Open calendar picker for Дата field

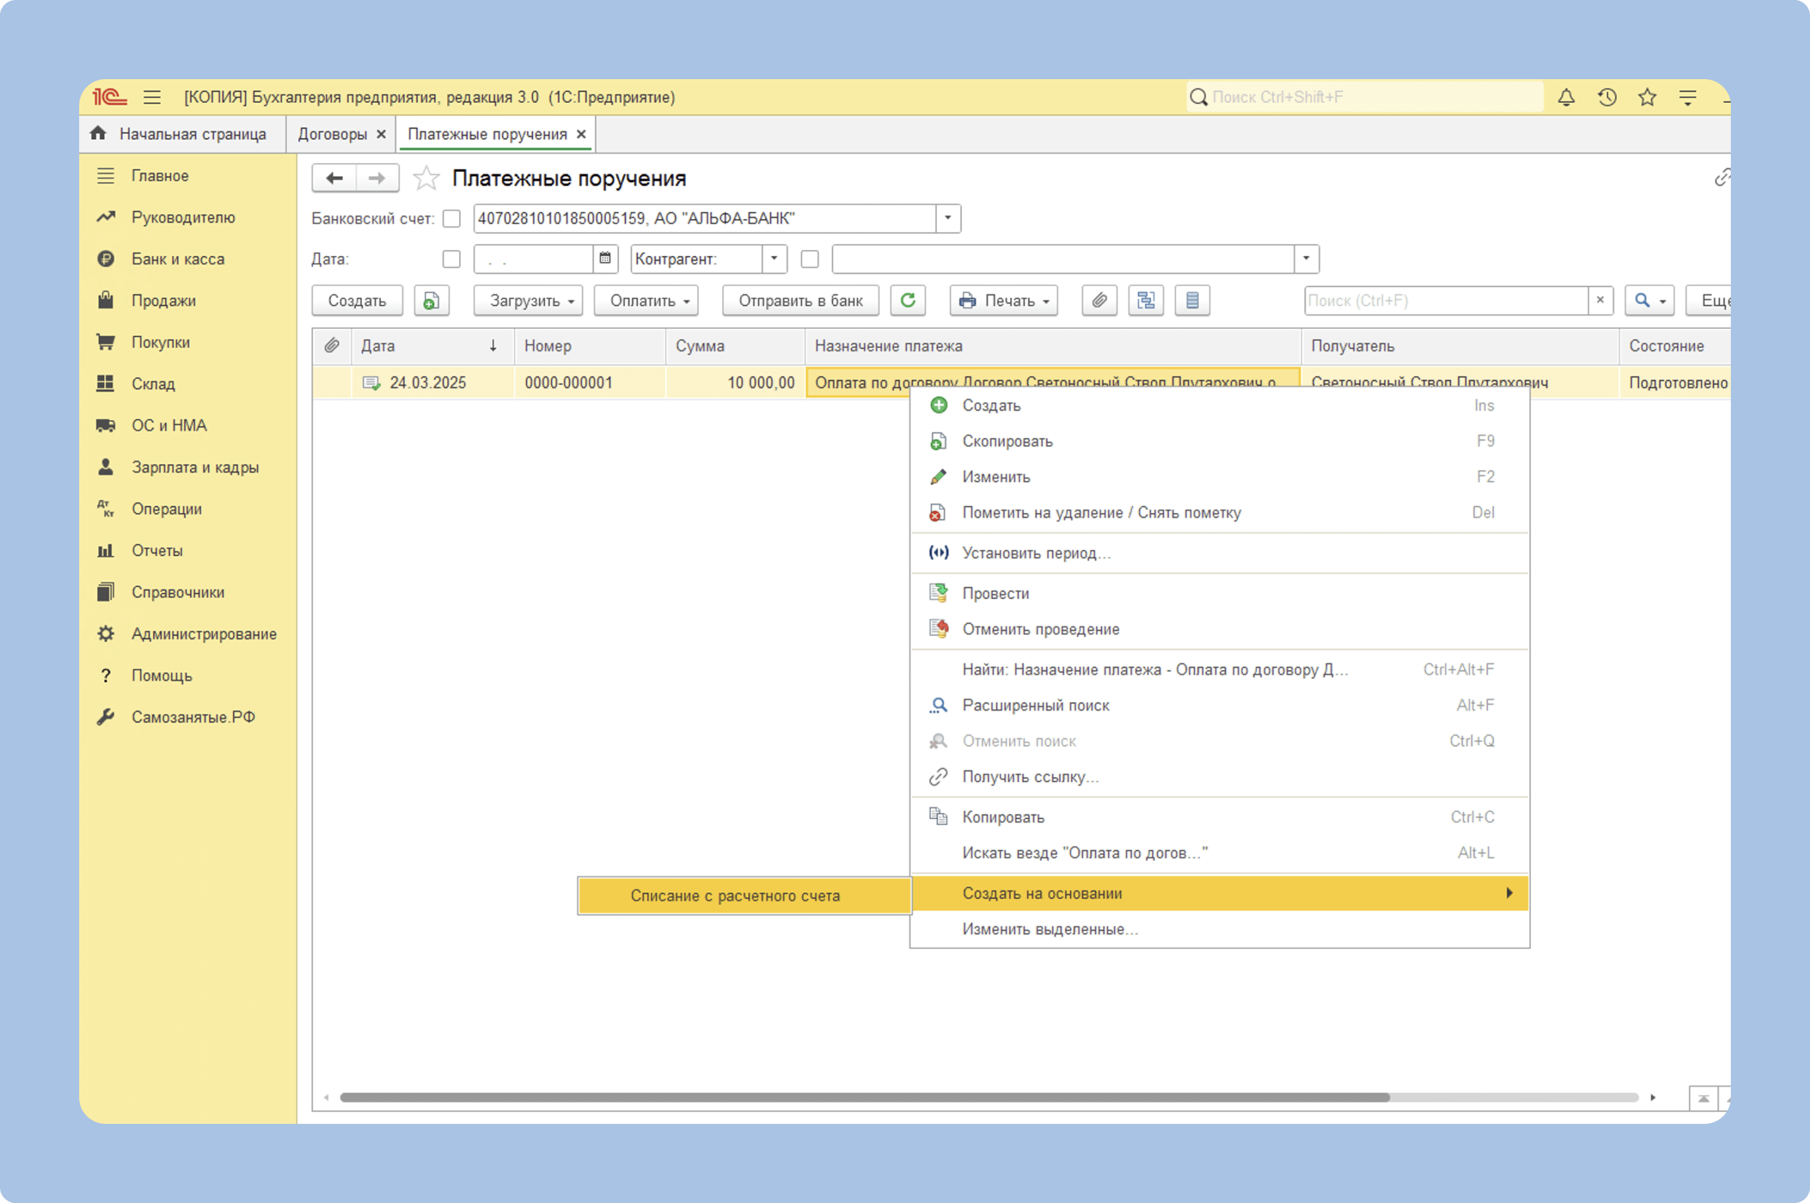[x=605, y=259]
